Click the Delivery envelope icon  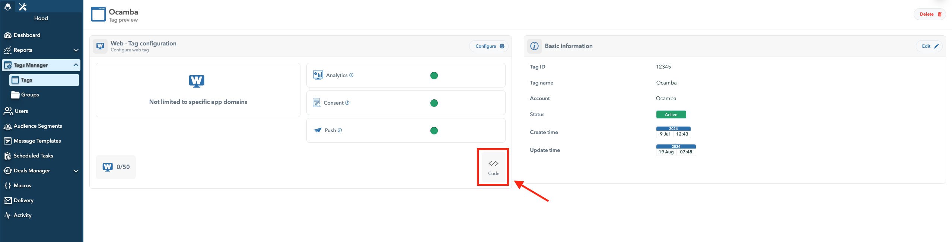point(8,200)
